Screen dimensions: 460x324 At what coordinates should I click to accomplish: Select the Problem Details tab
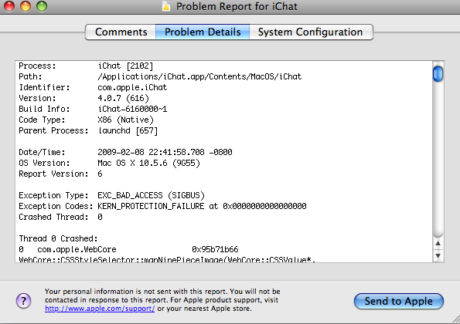tap(203, 32)
